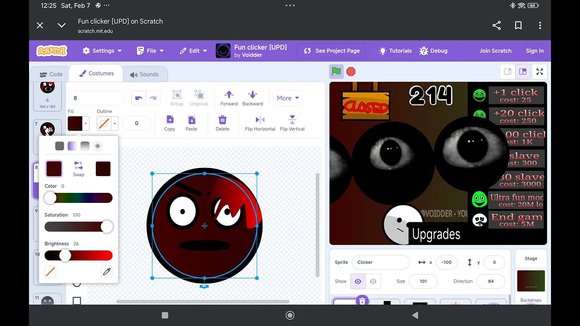Viewport: 580px width, 326px height.
Task: Click the Group shapes tool
Action: click(x=177, y=98)
